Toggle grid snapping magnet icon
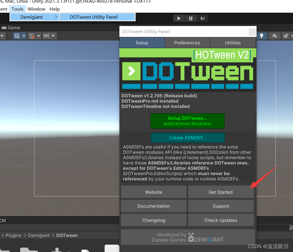Image resolution: width=293 pixels, height=252 pixels. pyautogui.click(x=32, y=35)
